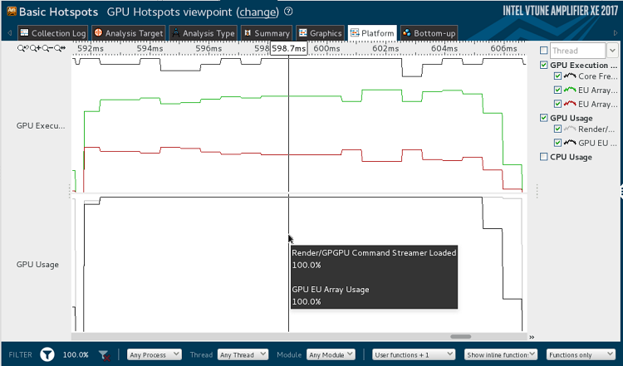Open the Analysis Type tab
The width and height of the screenshot is (623, 366).
click(x=203, y=33)
